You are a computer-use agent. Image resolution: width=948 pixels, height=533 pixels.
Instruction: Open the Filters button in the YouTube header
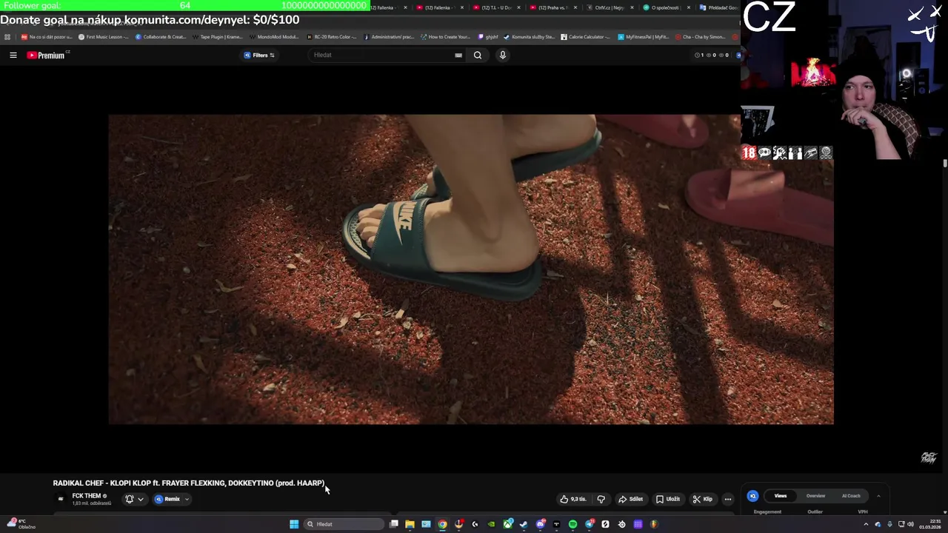point(259,55)
